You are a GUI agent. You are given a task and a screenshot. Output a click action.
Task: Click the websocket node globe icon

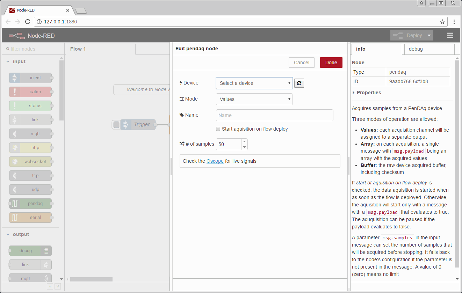click(x=15, y=162)
